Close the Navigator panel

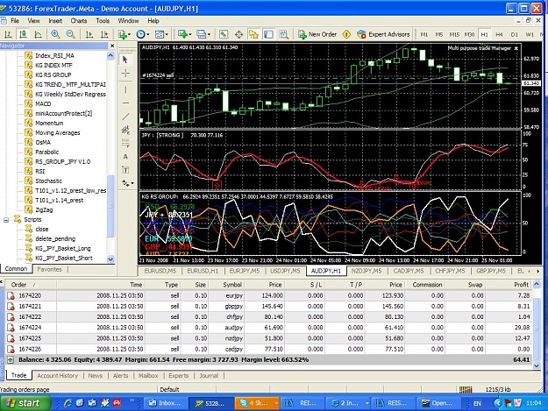coord(112,46)
